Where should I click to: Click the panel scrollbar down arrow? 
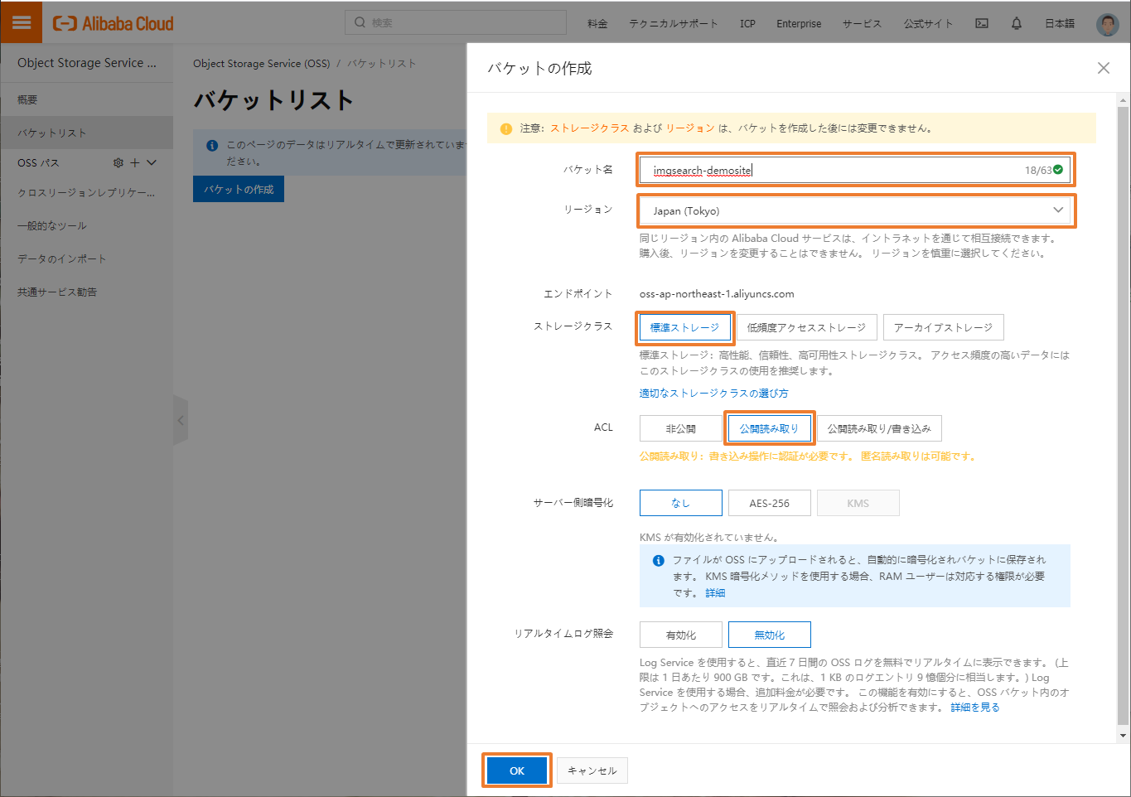1123,735
